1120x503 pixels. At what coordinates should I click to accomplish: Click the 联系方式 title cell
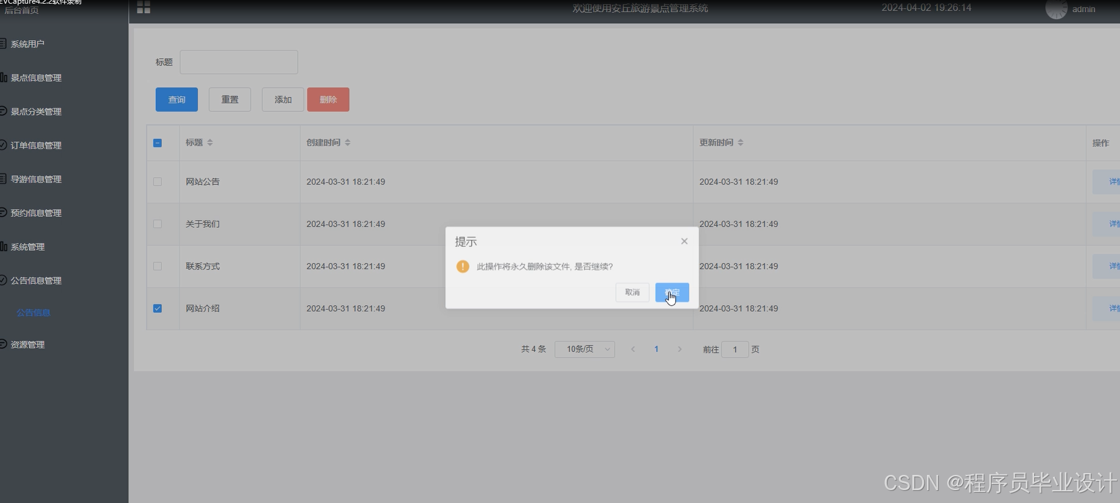[203, 266]
